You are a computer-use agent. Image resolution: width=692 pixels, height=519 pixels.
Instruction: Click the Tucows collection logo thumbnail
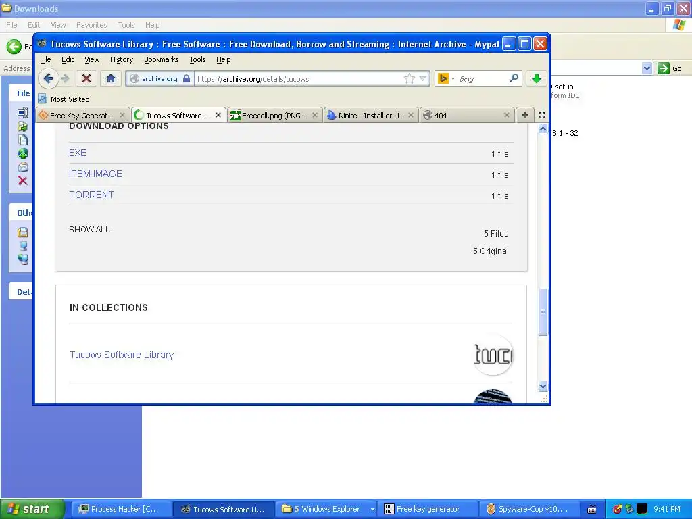(x=493, y=355)
